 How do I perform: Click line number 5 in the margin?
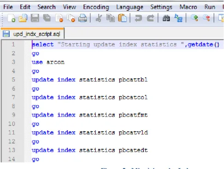pyautogui.click(x=13, y=80)
